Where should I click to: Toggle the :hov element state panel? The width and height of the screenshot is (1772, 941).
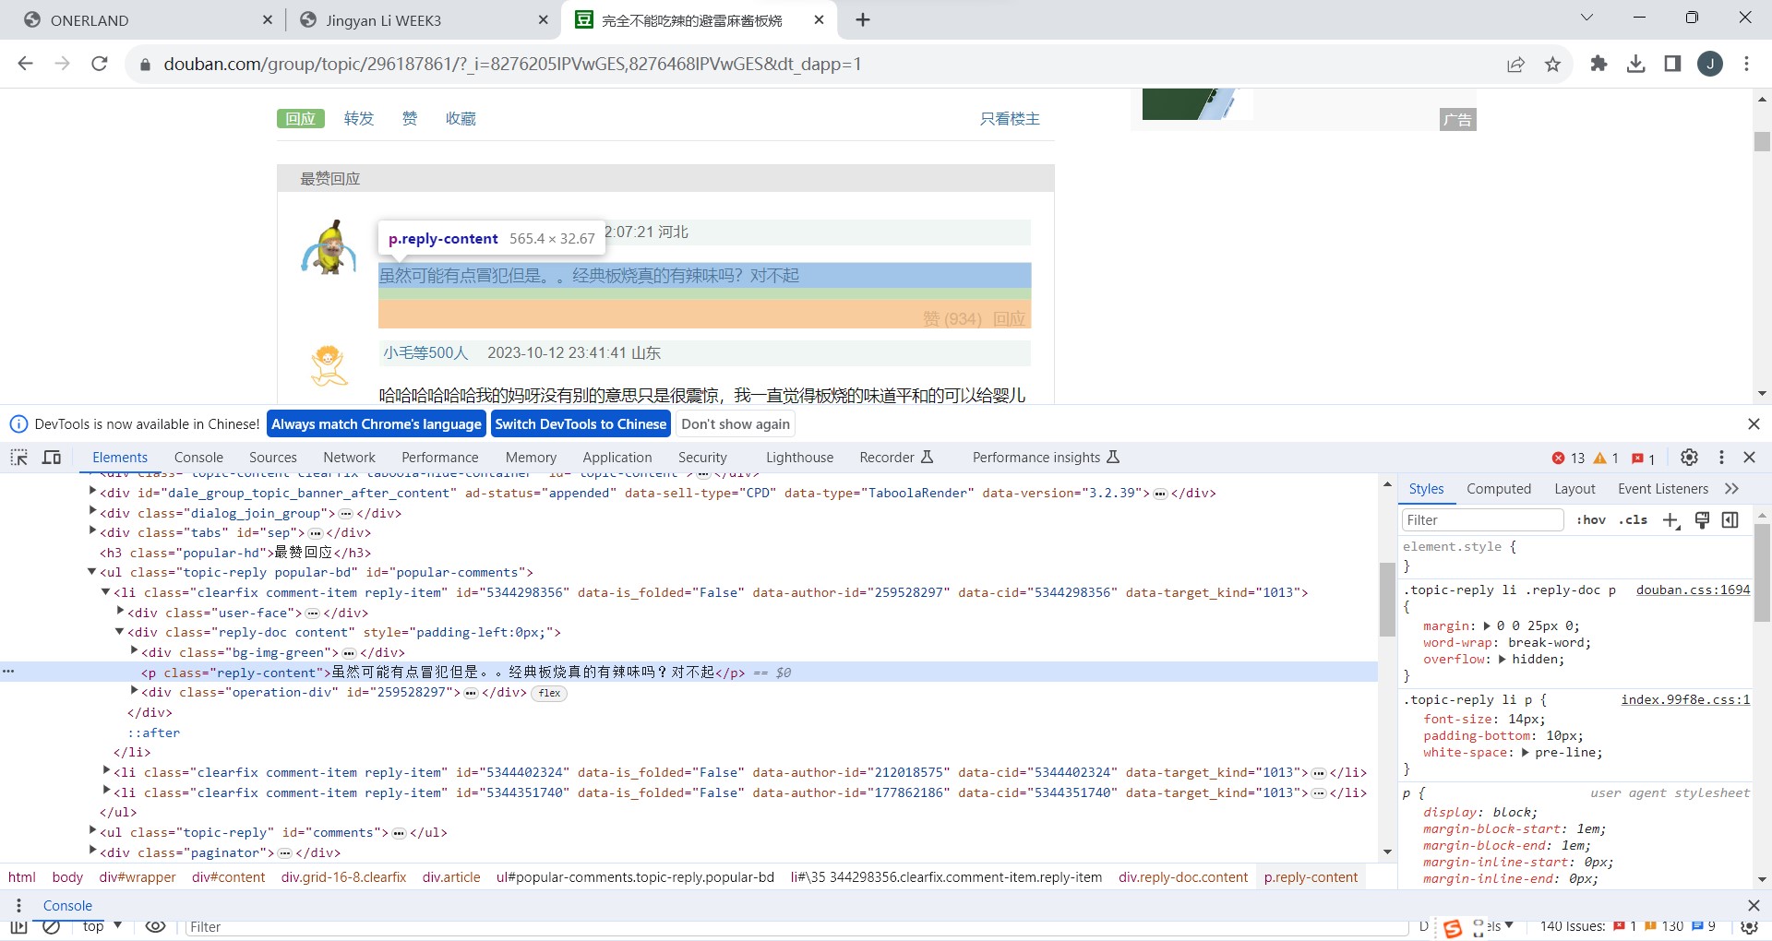tap(1591, 520)
